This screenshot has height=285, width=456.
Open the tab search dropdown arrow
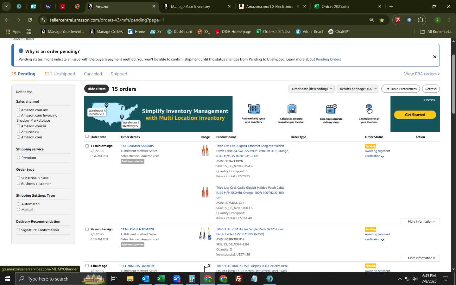6,6
